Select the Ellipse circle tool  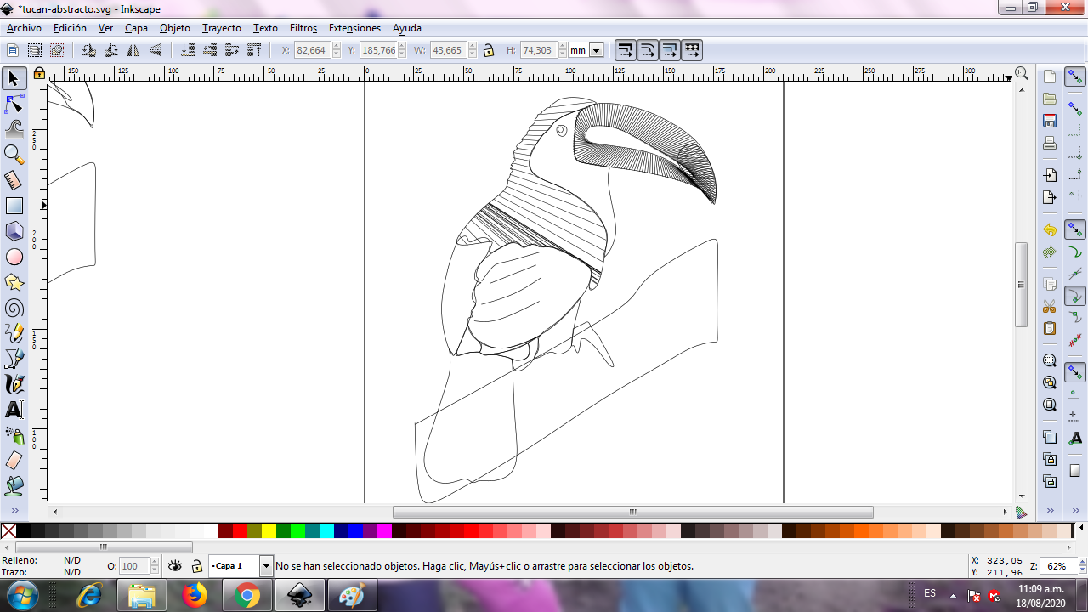pyautogui.click(x=14, y=257)
